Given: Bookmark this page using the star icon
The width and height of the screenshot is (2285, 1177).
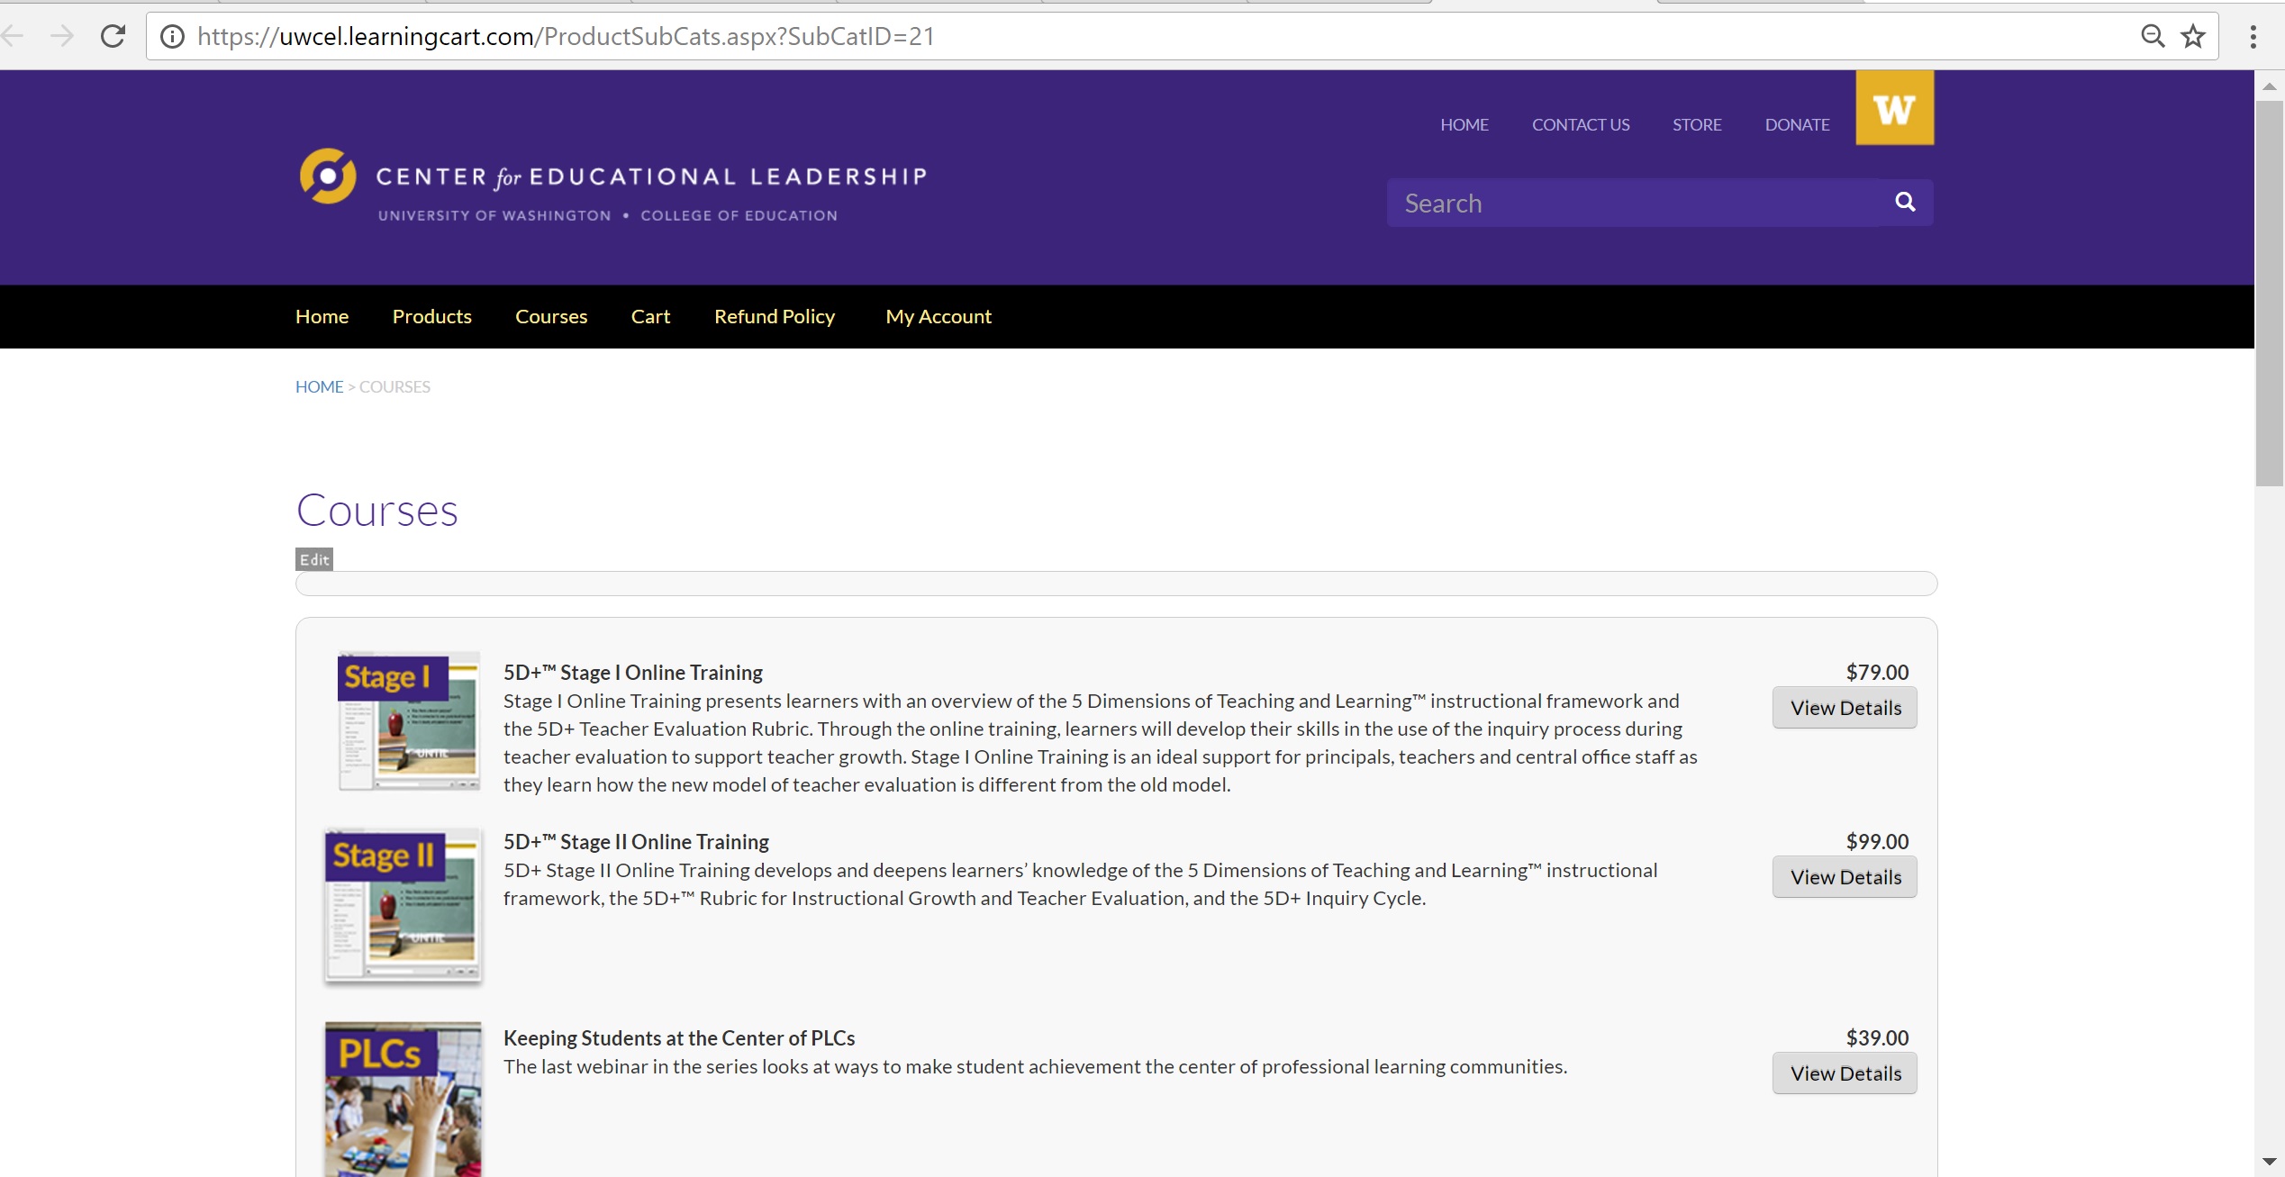Looking at the screenshot, I should point(2193,36).
